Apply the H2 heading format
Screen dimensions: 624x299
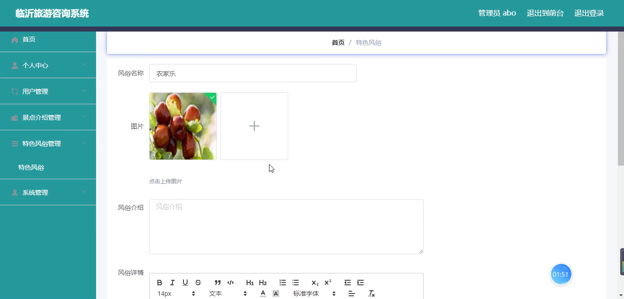pos(263,283)
